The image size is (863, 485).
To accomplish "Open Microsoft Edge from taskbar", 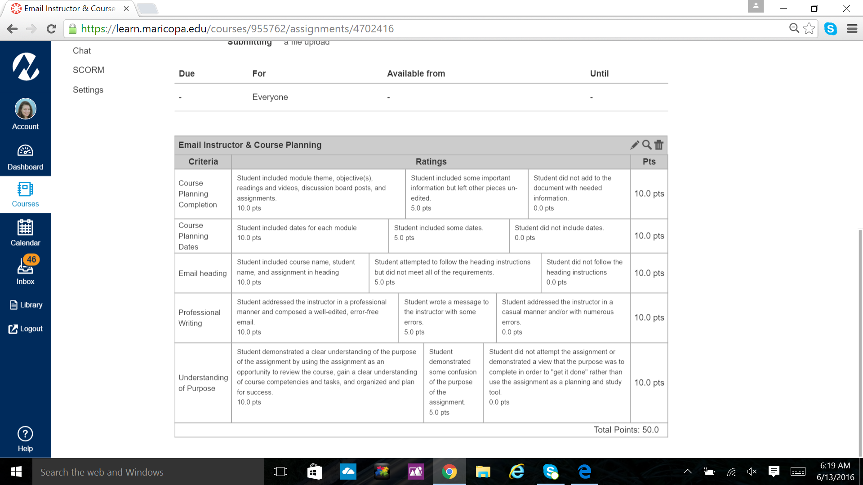I will [x=584, y=472].
